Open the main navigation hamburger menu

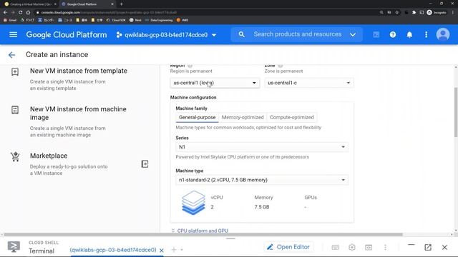tap(13, 35)
